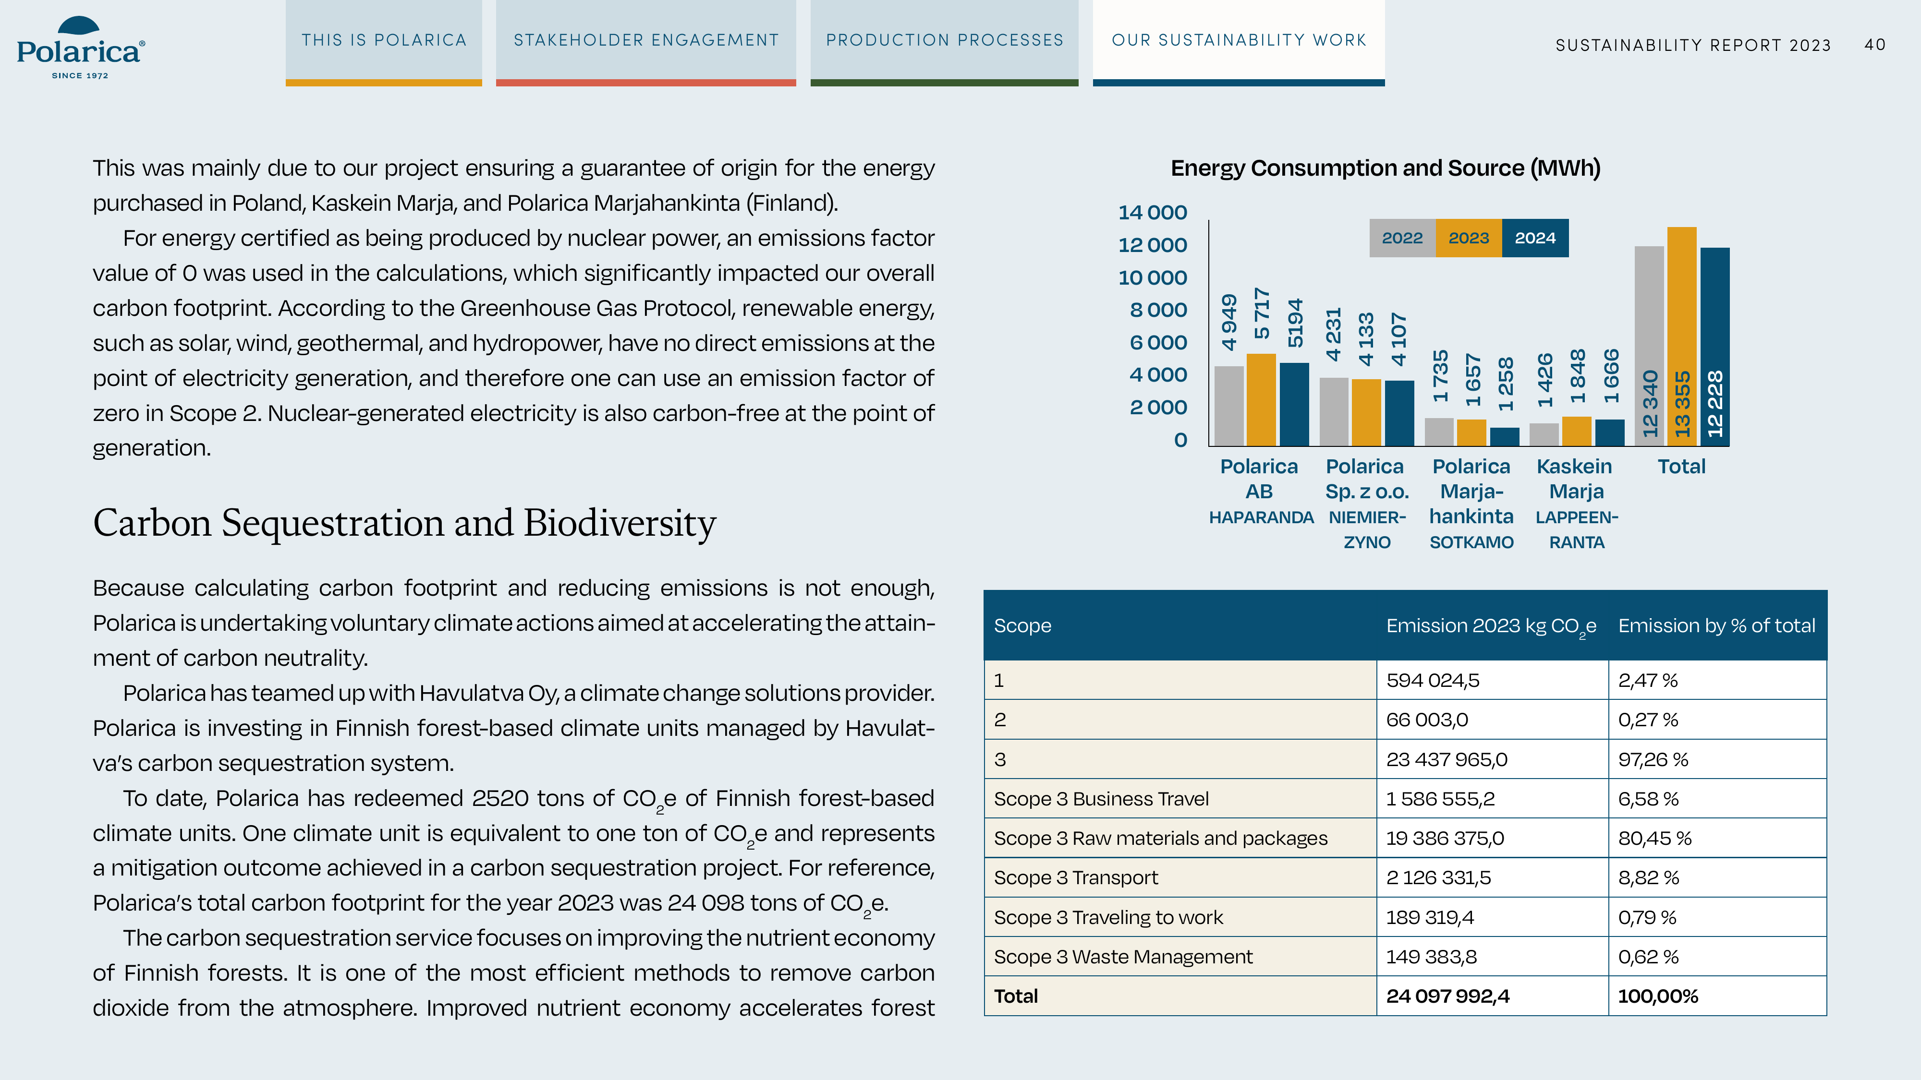Click the 24 097 992,4 total cell
The image size is (1921, 1080).
click(1492, 996)
